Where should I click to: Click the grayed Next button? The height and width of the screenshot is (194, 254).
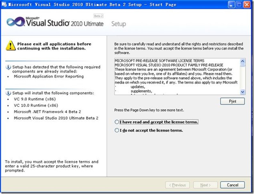[x=205, y=185]
